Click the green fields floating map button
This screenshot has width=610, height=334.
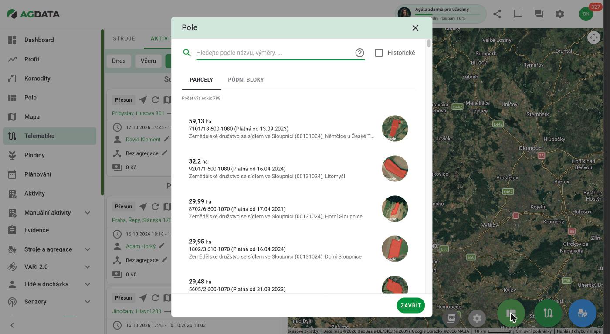511,313
